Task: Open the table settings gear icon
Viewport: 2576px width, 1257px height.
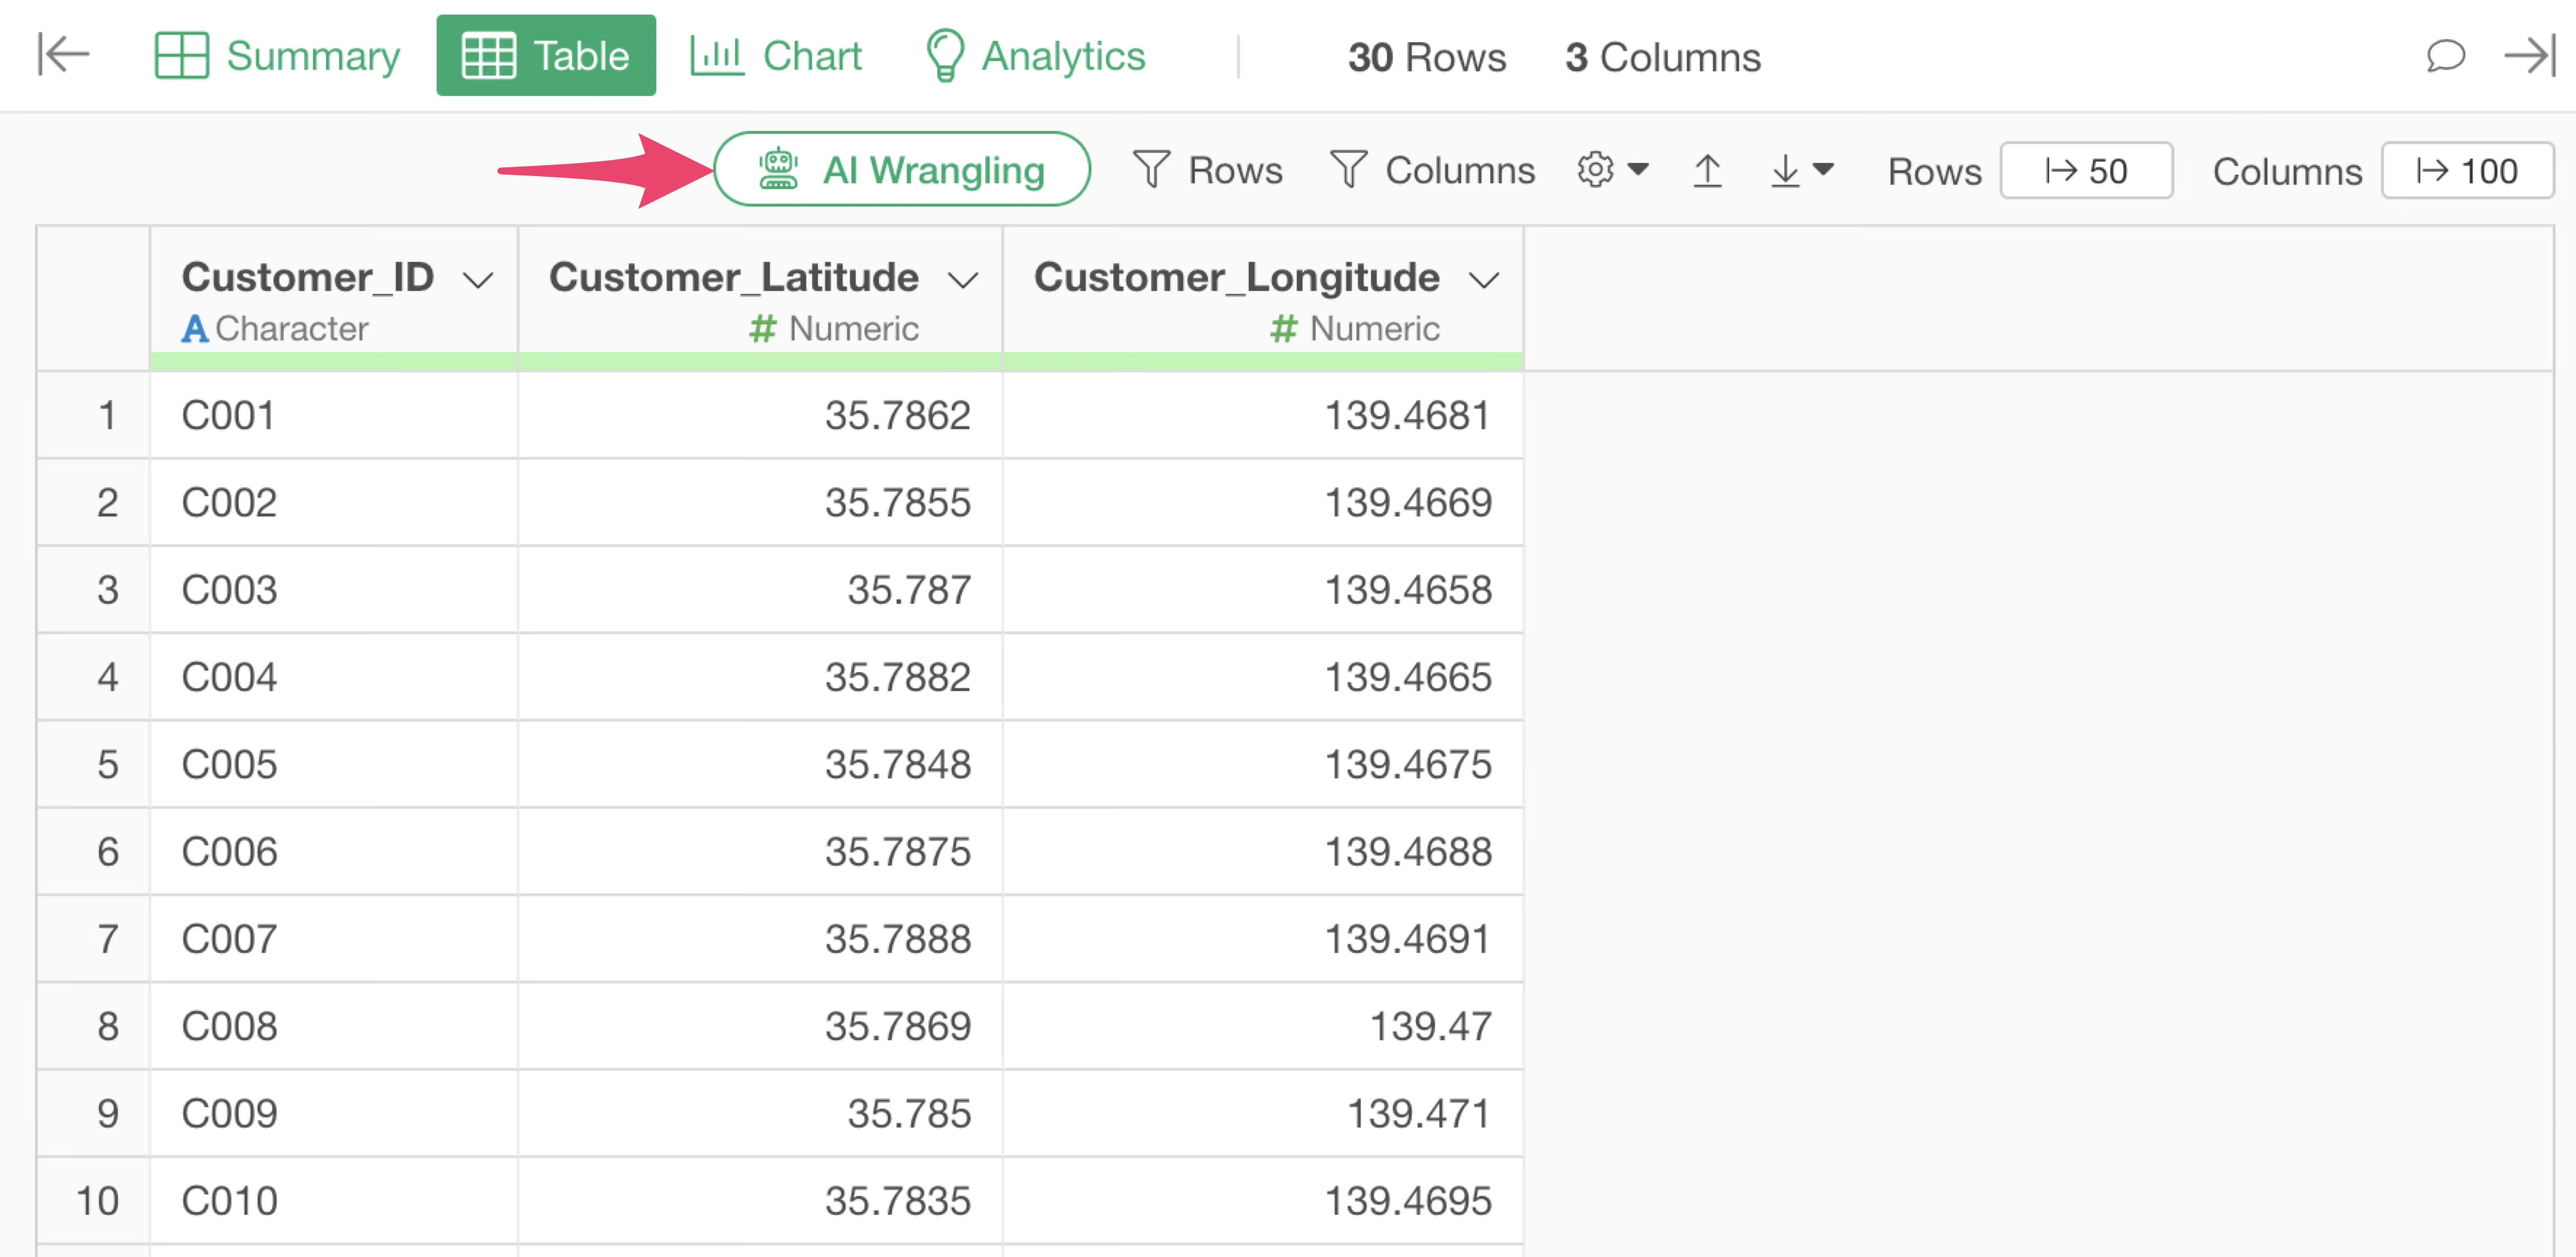Action: pos(1595,169)
